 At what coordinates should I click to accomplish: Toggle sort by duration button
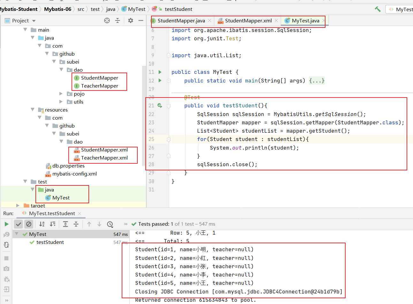(x=53, y=224)
